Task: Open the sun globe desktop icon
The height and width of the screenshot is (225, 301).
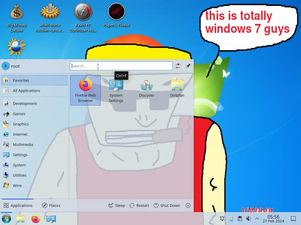Action: (16, 47)
